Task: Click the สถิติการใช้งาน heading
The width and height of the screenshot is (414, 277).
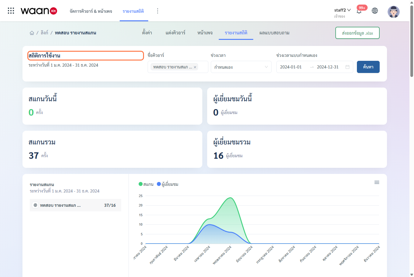Action: [44, 56]
